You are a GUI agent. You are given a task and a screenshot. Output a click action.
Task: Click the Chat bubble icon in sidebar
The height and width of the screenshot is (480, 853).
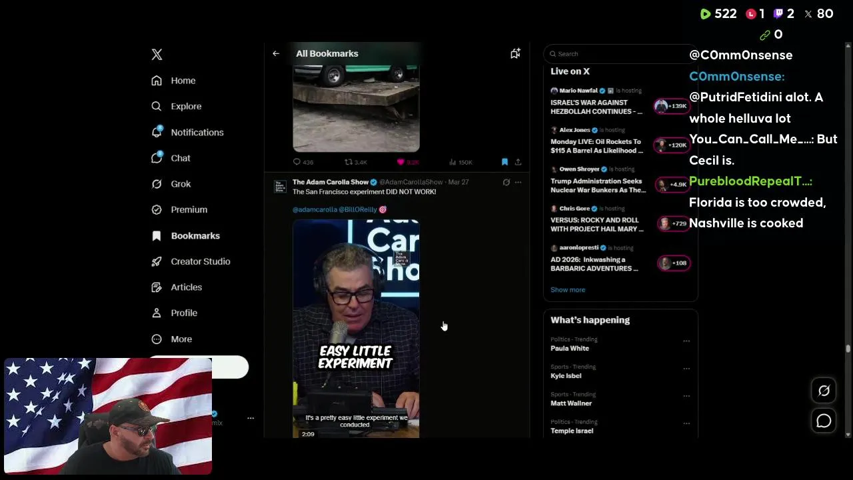click(x=157, y=158)
